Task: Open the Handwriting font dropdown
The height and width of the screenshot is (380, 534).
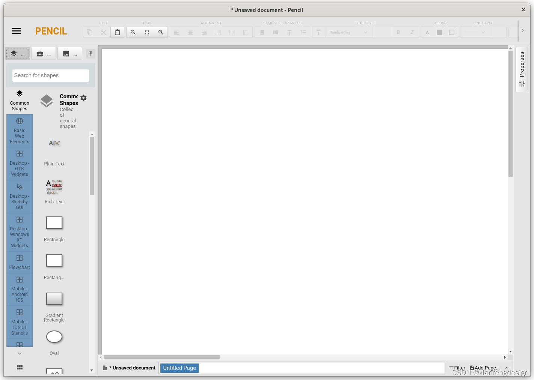Action: point(349,32)
